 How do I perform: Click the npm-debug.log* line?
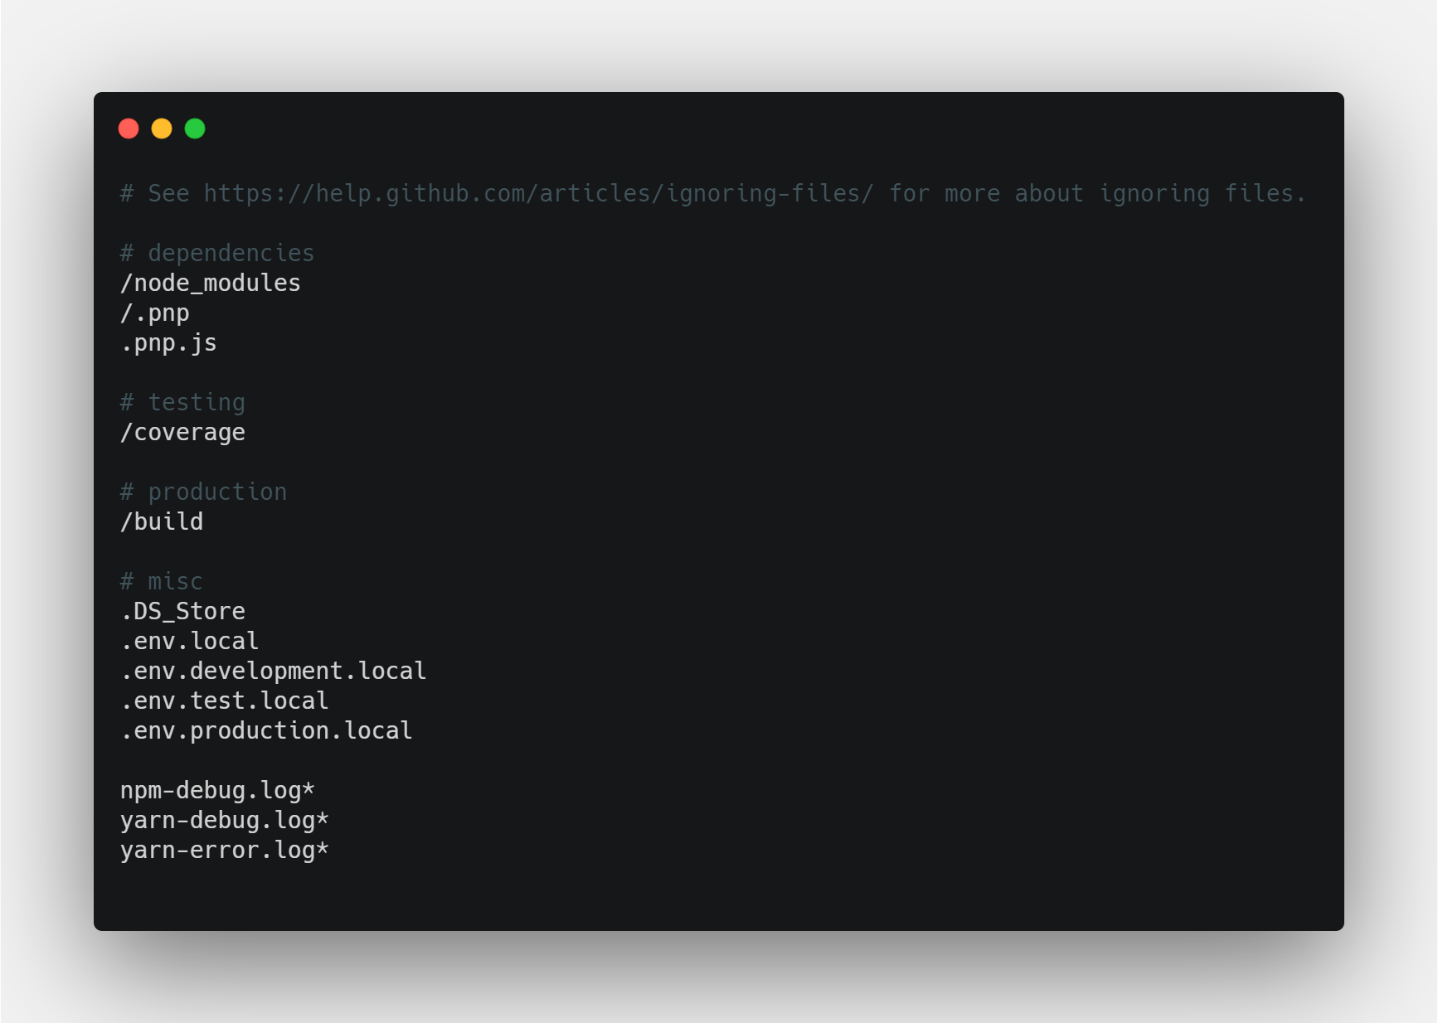point(217,790)
